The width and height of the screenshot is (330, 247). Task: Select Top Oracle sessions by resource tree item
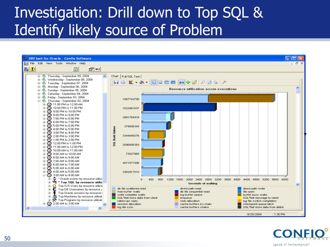(x=80, y=193)
